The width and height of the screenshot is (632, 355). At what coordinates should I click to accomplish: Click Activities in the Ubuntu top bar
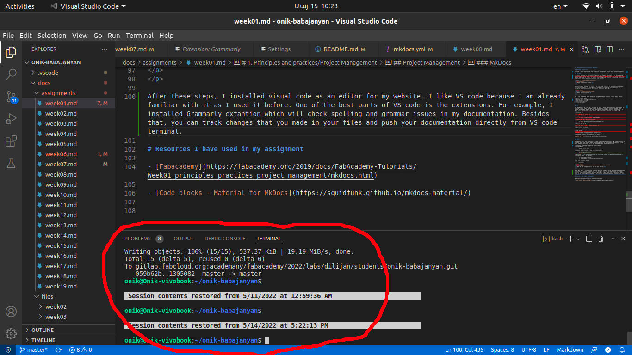pyautogui.click(x=20, y=6)
